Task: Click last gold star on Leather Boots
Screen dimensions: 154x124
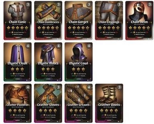Action: 116,111
